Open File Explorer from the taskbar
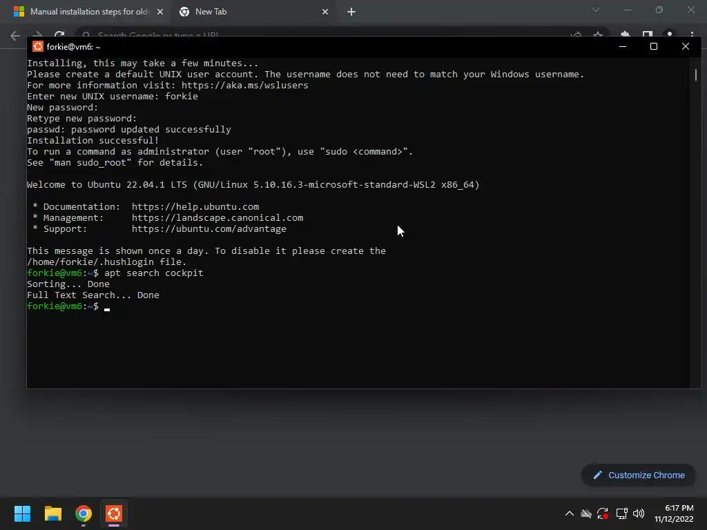The width and height of the screenshot is (707, 530). [52, 513]
